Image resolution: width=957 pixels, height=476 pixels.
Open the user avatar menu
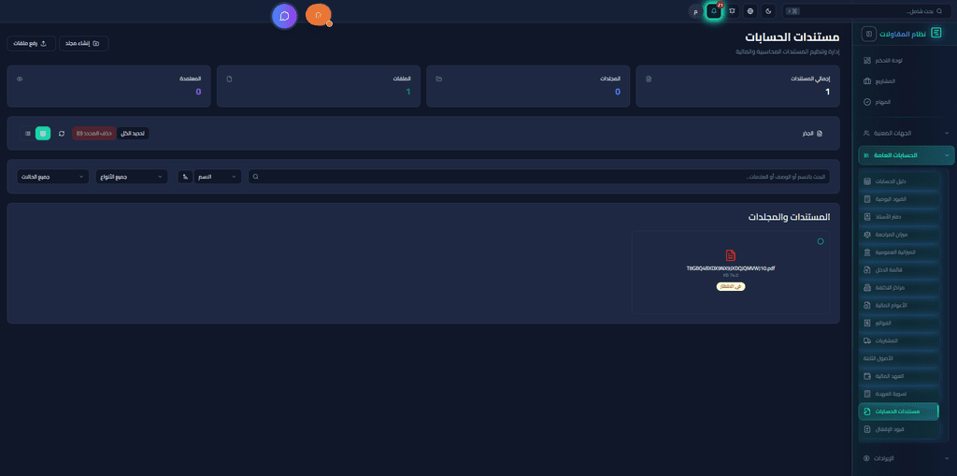(x=695, y=11)
